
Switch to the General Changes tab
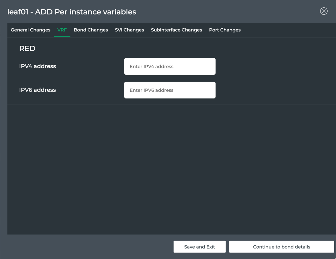[30, 30]
